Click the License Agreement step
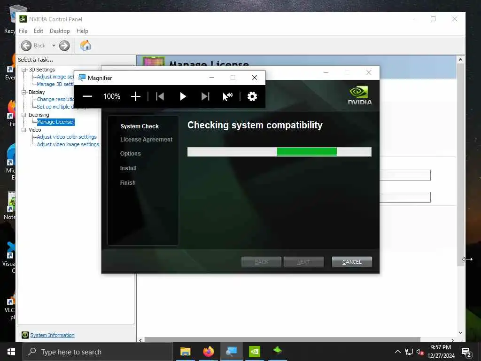The width and height of the screenshot is (481, 361). 147,139
